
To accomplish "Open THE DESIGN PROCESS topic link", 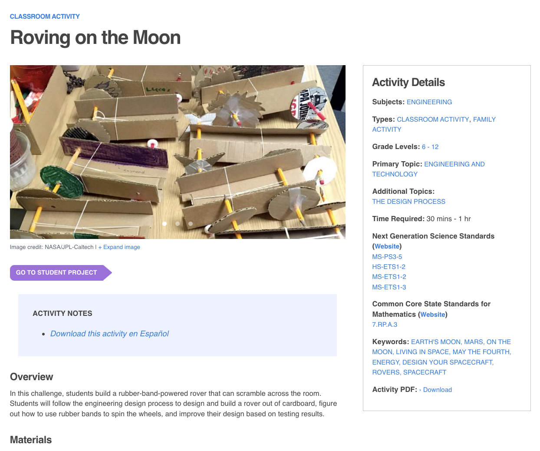I will click(408, 201).
